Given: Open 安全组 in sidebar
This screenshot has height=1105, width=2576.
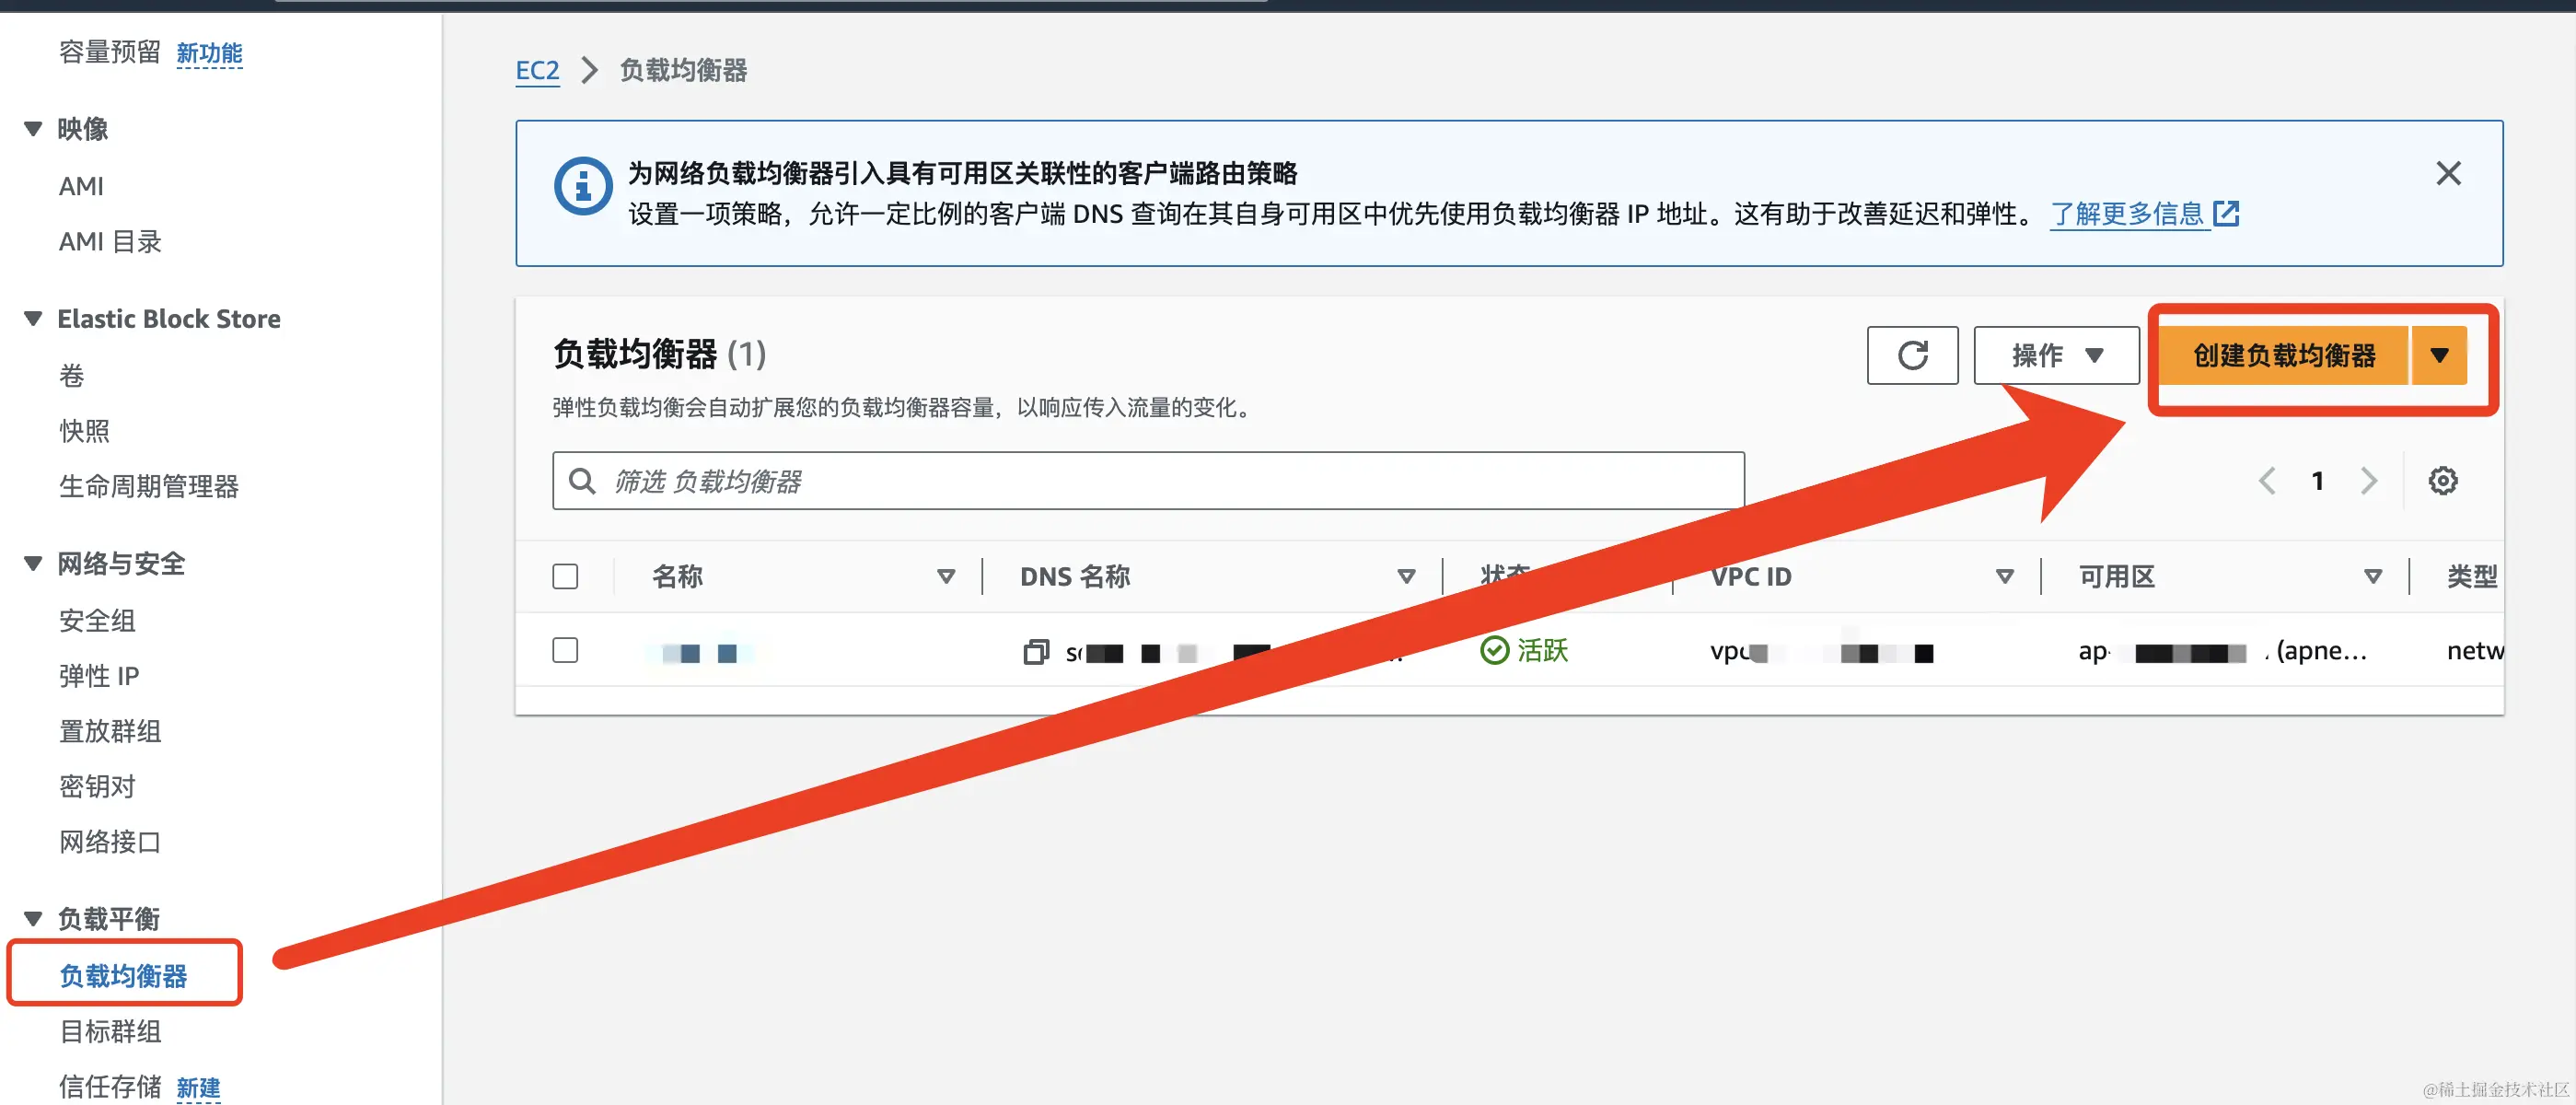Looking at the screenshot, I should pyautogui.click(x=97, y=620).
